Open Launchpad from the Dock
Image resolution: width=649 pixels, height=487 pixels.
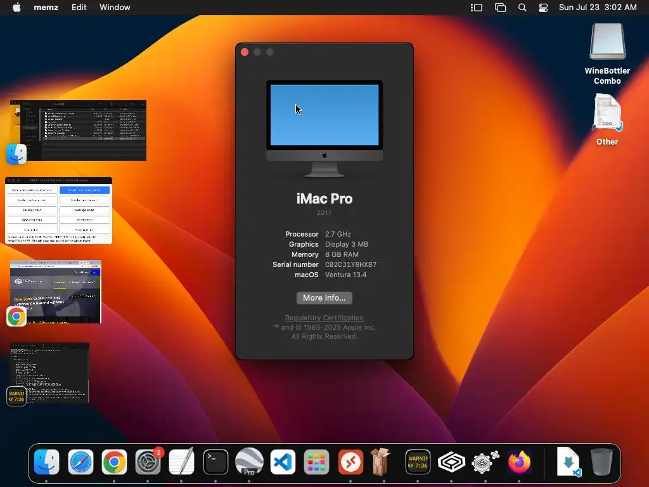pos(317,462)
